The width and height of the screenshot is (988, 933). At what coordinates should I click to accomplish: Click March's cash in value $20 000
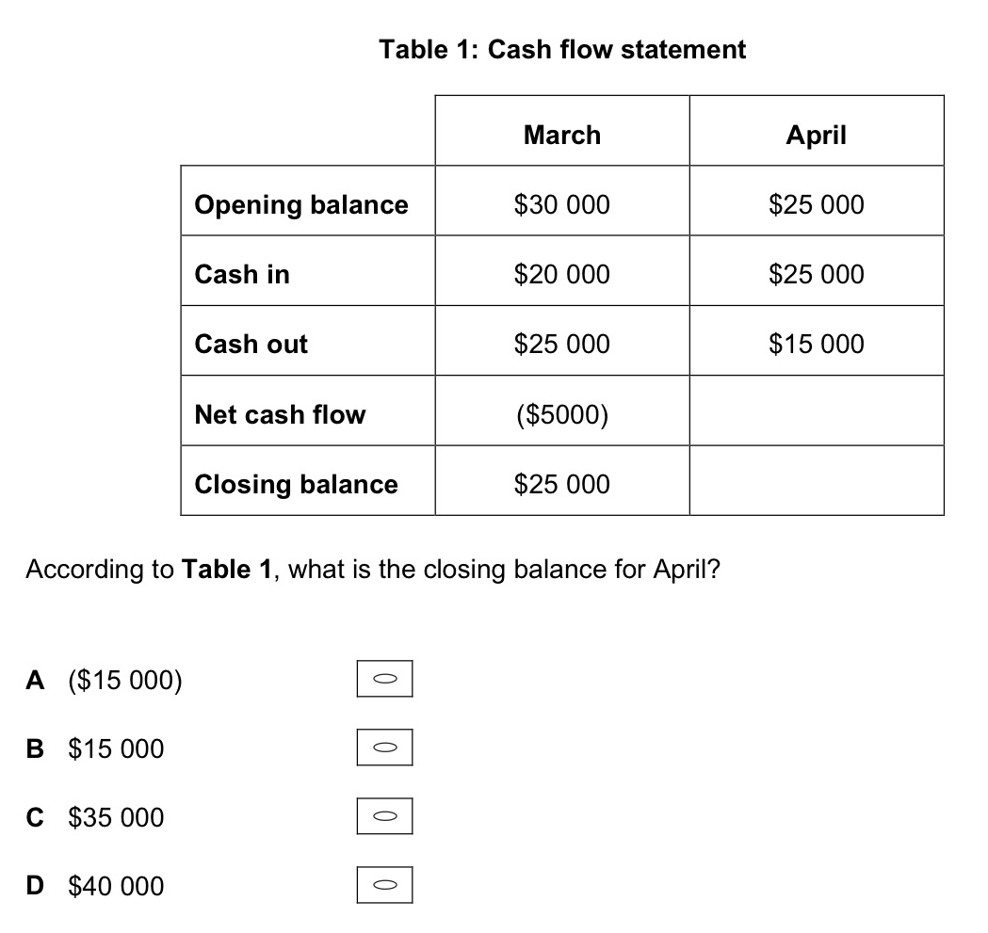(561, 274)
